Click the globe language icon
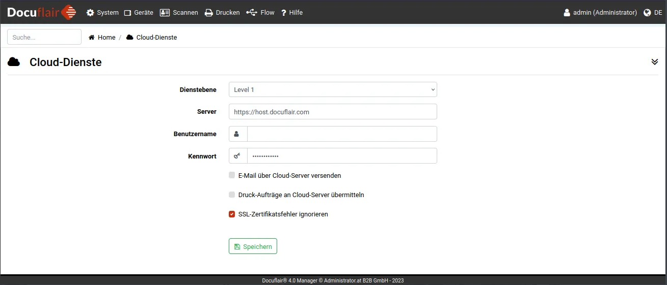This screenshot has width=667, height=285. click(x=647, y=13)
